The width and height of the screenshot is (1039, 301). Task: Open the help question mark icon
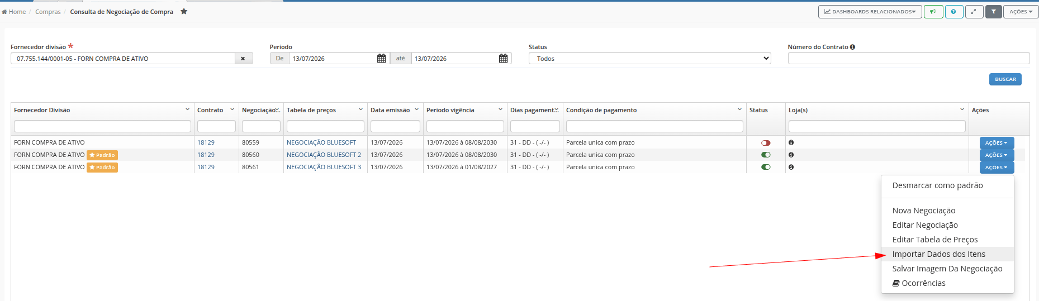pyautogui.click(x=953, y=12)
